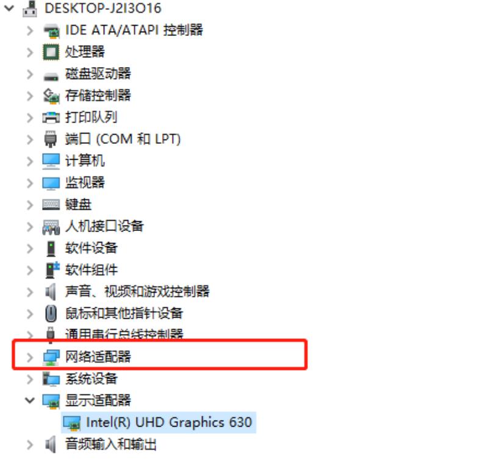The image size is (488, 462).
Task: Click the speaker icon for 声音、视频和游戏控制器
Action: [51, 291]
